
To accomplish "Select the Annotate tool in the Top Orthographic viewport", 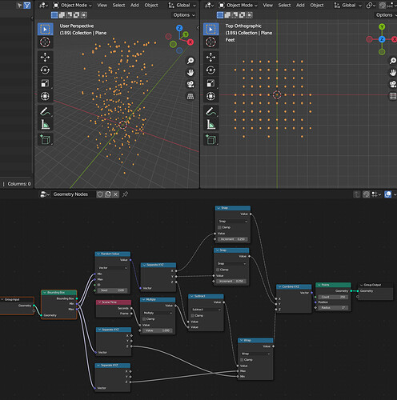I will [211, 111].
